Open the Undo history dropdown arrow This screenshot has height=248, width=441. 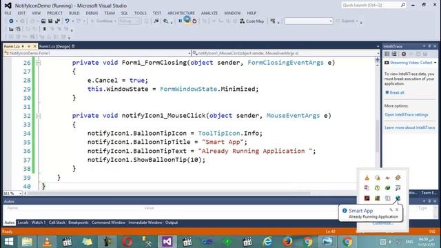point(73,21)
